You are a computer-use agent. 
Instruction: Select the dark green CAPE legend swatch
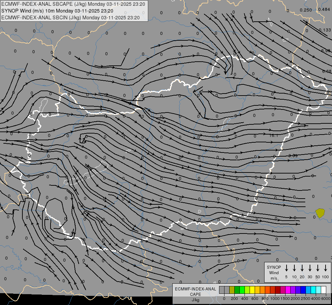point(237,290)
